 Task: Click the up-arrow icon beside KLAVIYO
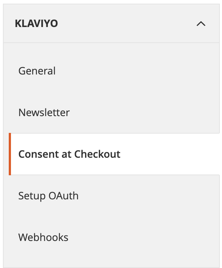201,24
